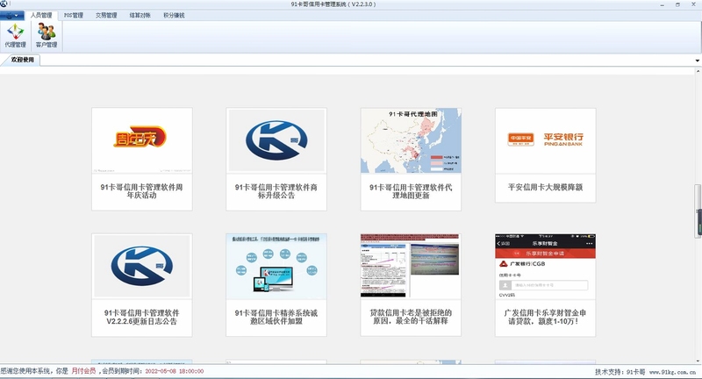This screenshot has height=379, width=702.
Task: Open the 代理管理 agent management tool
Action: click(15, 35)
